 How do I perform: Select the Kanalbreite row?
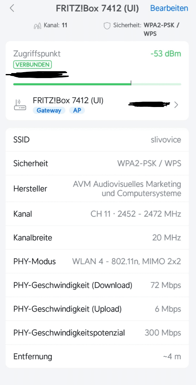point(97,238)
